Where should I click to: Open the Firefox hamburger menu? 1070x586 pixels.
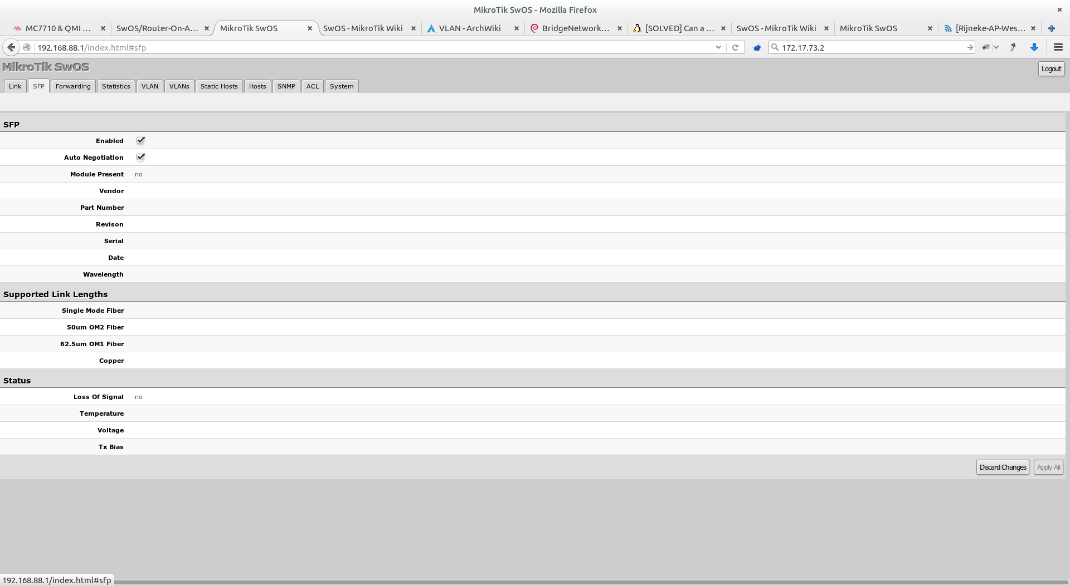point(1058,47)
